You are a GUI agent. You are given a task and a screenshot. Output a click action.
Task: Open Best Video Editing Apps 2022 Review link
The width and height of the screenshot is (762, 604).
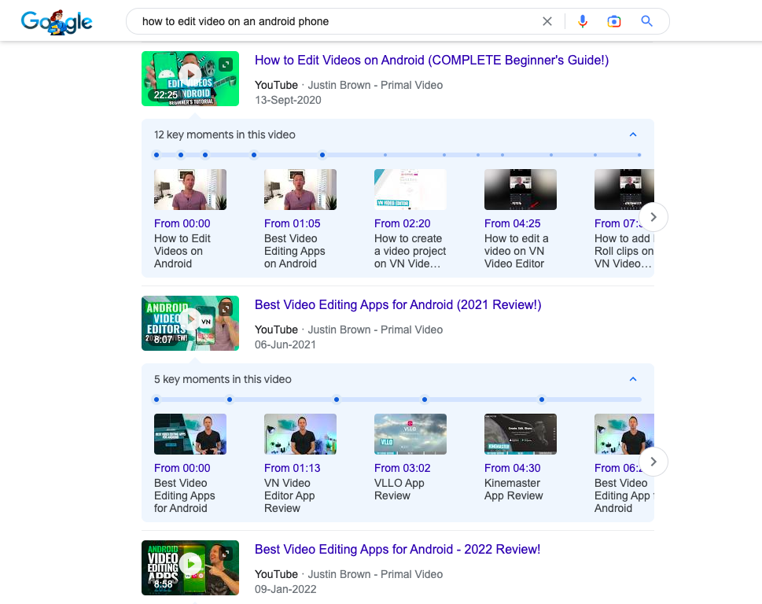pyautogui.click(x=397, y=550)
